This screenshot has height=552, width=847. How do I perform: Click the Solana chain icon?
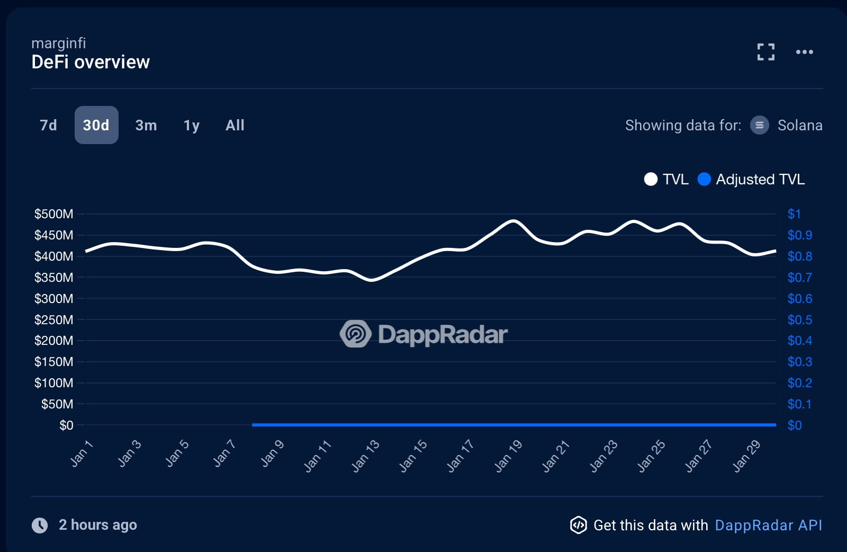point(759,125)
